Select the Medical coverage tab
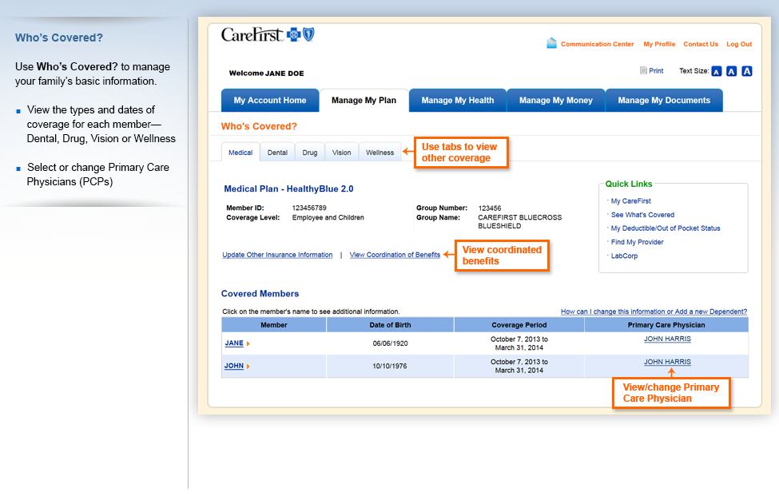This screenshot has width=779, height=500. coord(240,153)
